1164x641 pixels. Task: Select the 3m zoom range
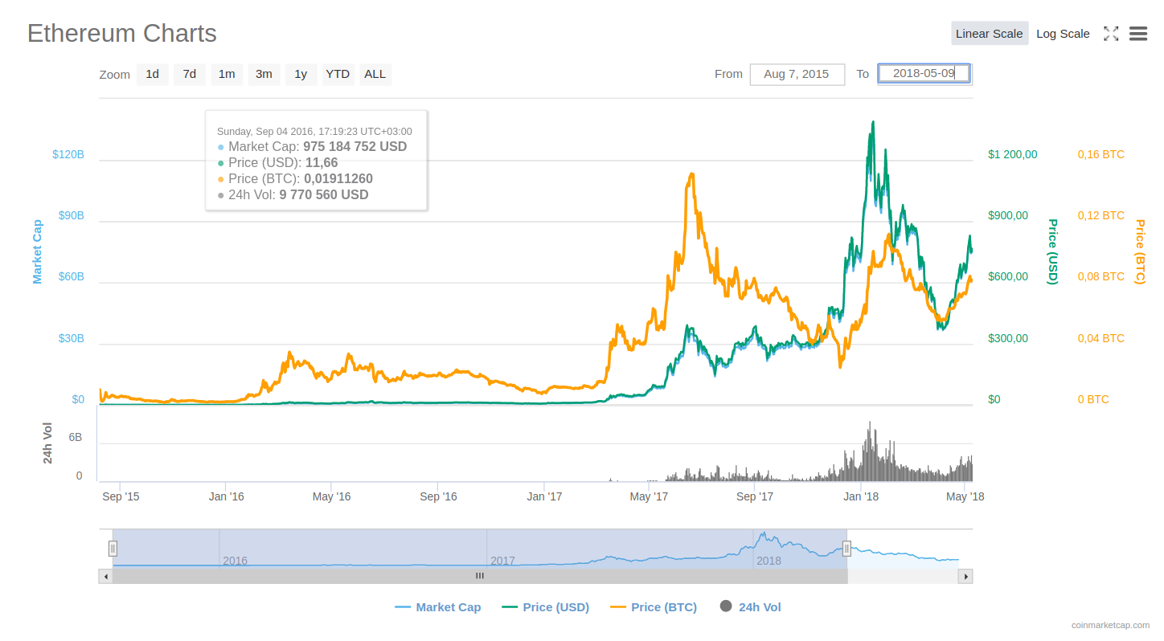pyautogui.click(x=264, y=74)
